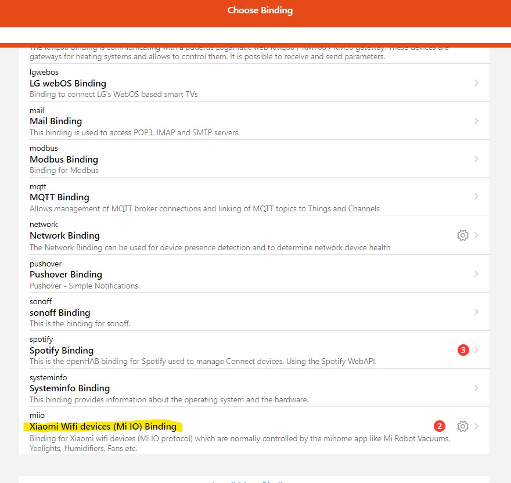
Task: Click the 'sonoff' identifier label
Action: pyautogui.click(x=41, y=301)
